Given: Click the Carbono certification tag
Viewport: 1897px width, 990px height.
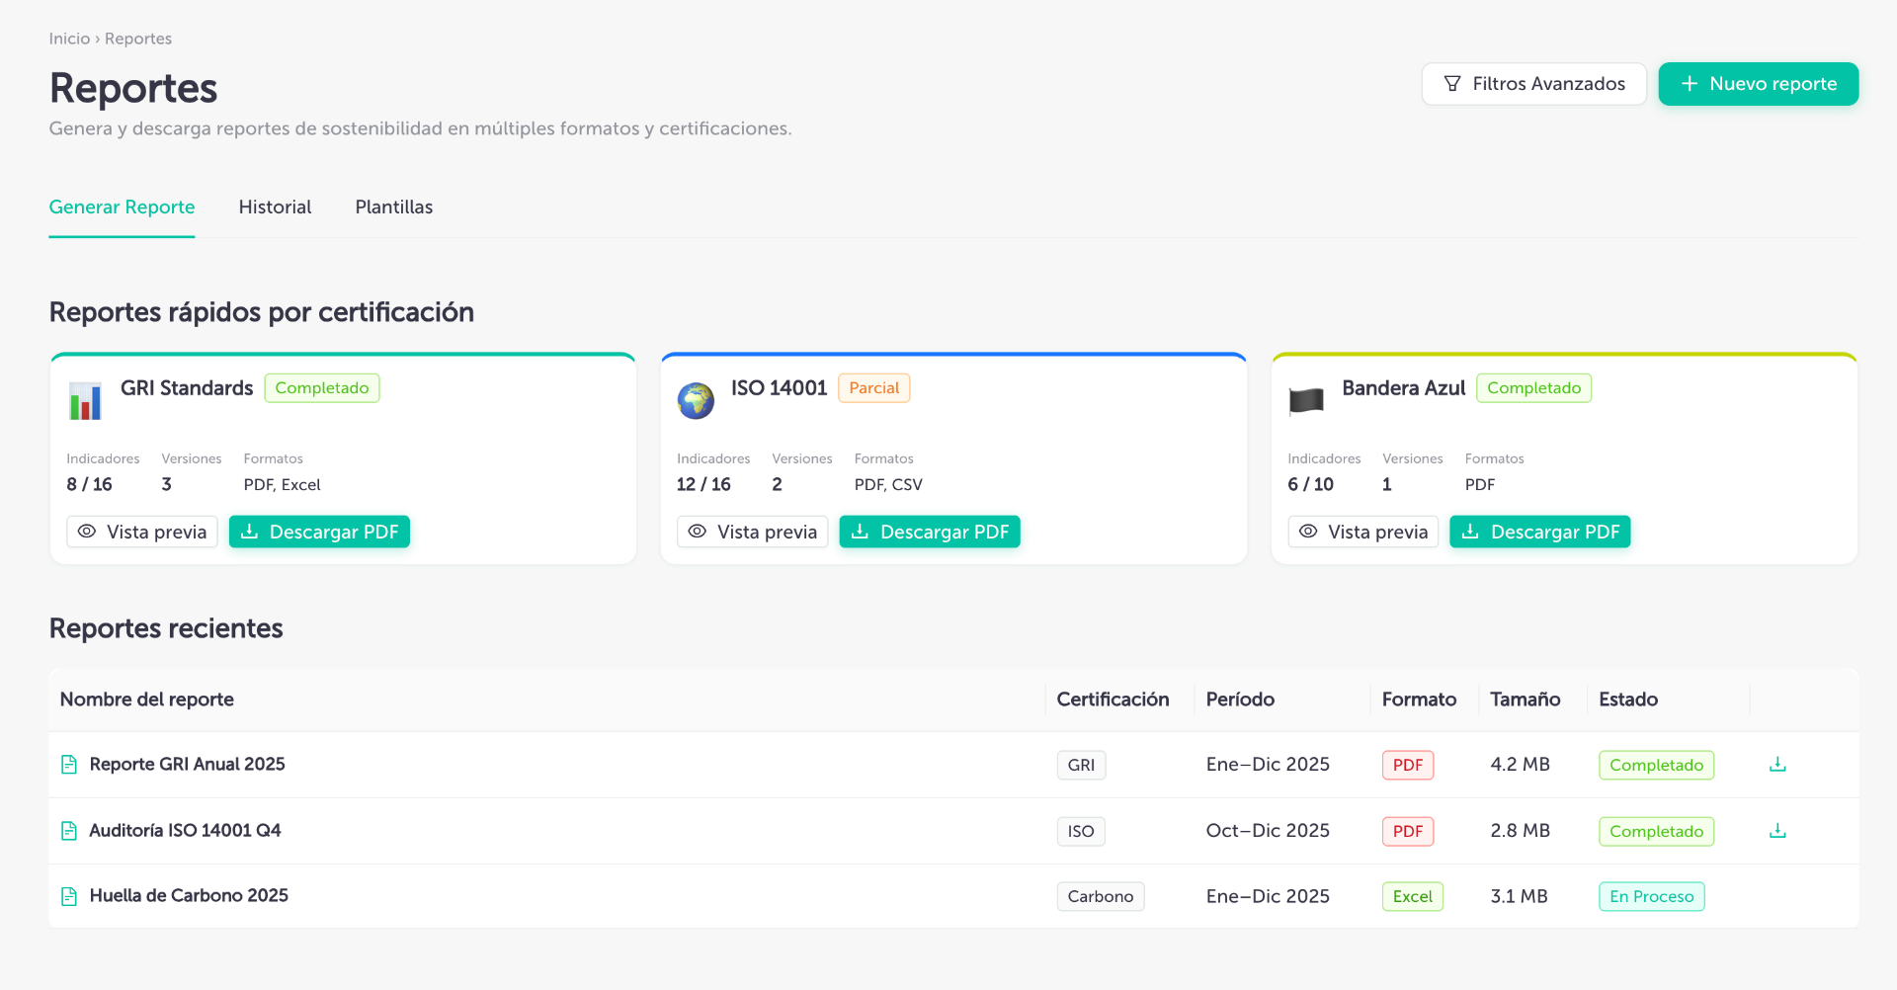Looking at the screenshot, I should [1101, 896].
